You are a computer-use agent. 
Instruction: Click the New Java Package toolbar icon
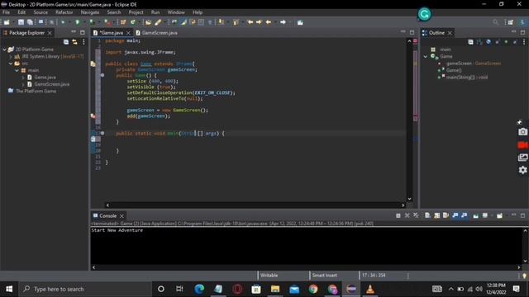point(123,22)
